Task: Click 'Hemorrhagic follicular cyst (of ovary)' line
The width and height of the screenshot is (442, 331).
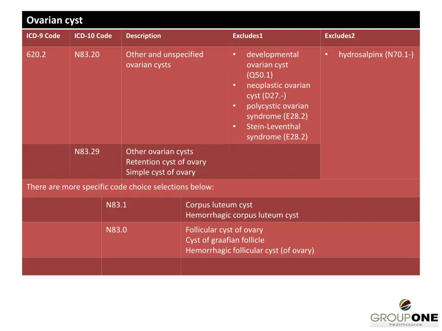Action: [x=250, y=250]
